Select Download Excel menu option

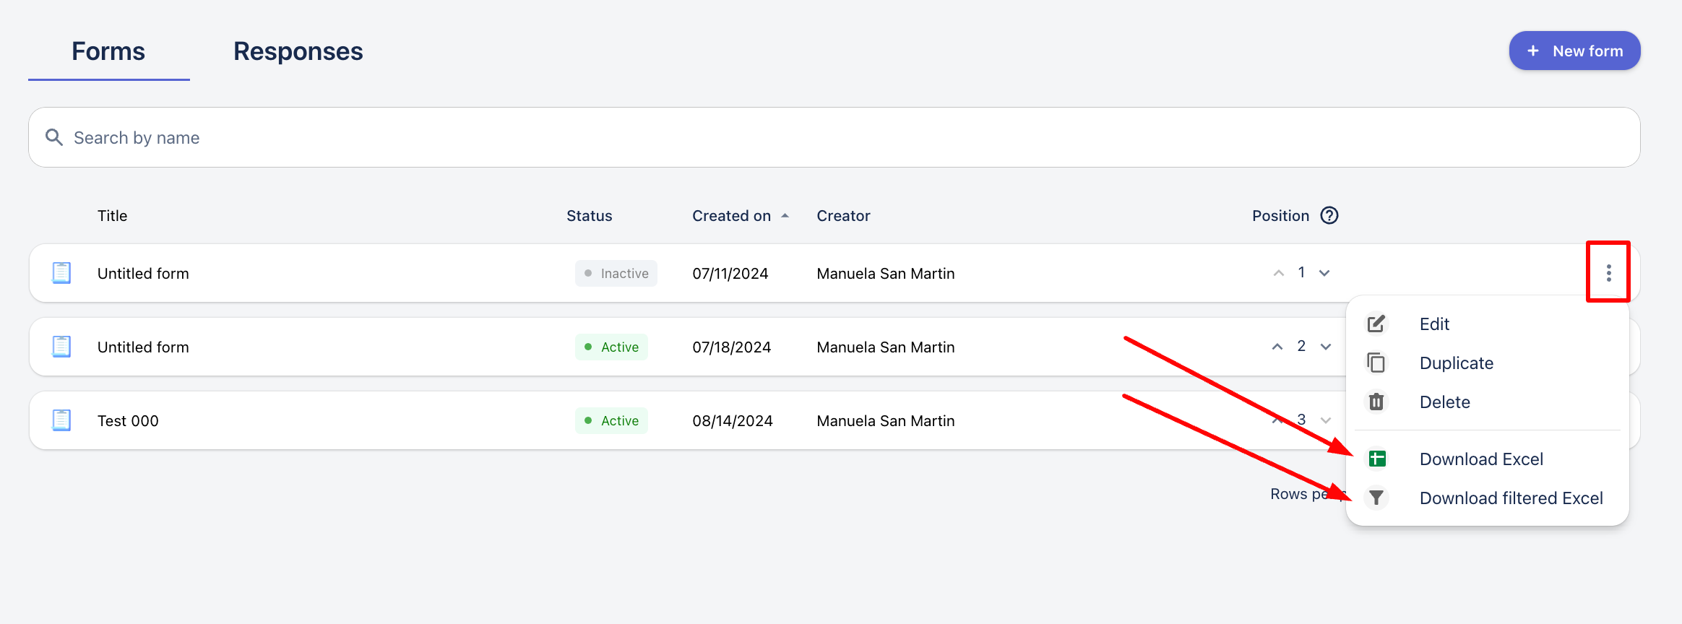[1481, 459]
